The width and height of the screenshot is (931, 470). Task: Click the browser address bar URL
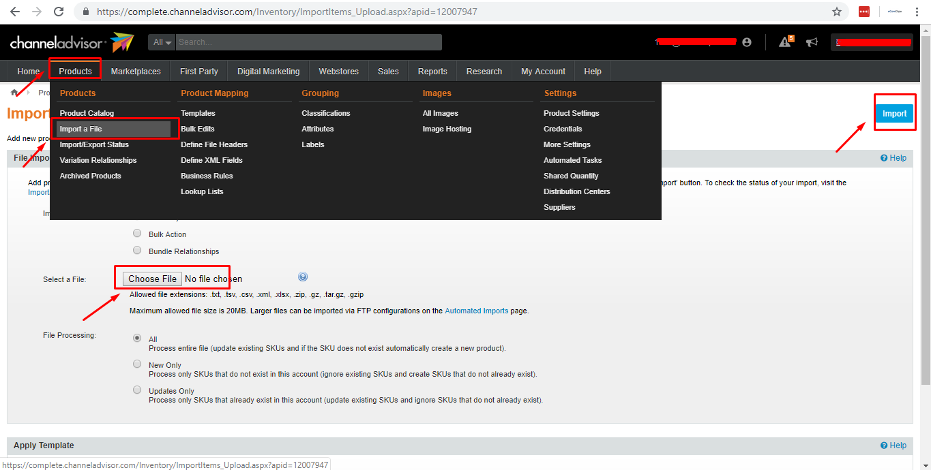[x=286, y=12]
